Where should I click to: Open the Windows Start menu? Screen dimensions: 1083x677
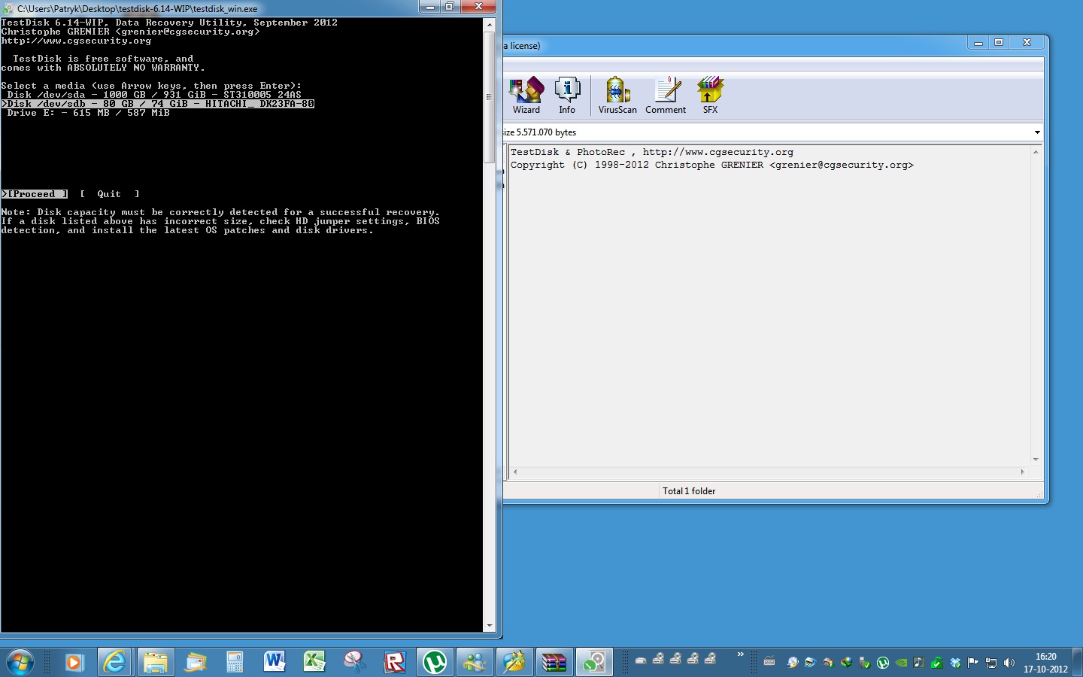coord(20,662)
